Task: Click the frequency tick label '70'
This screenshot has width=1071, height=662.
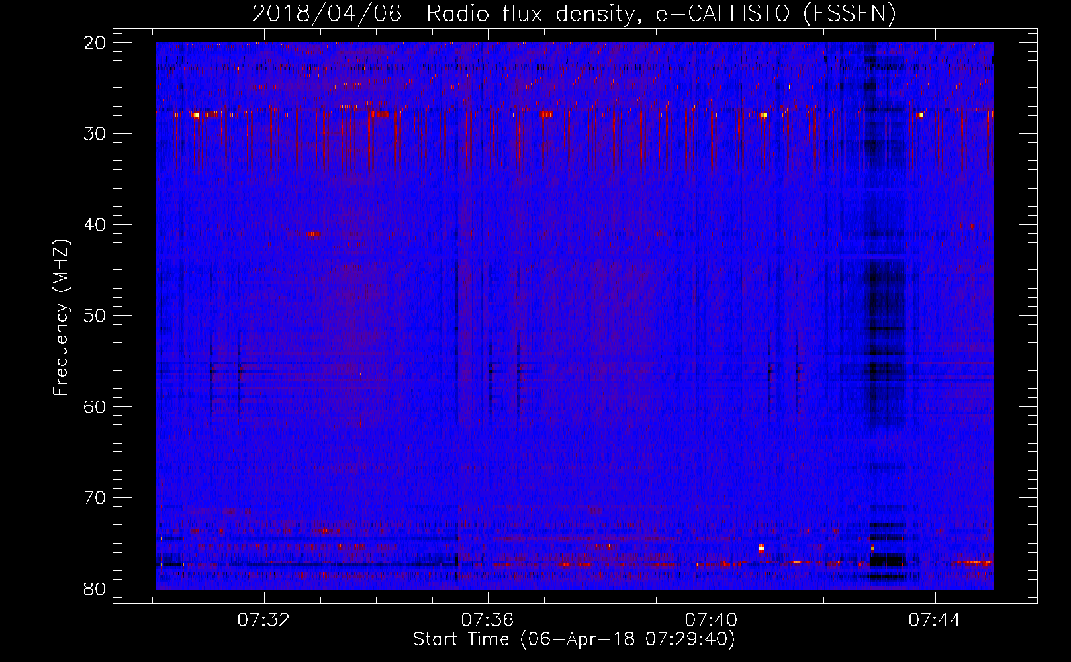Action: (95, 498)
